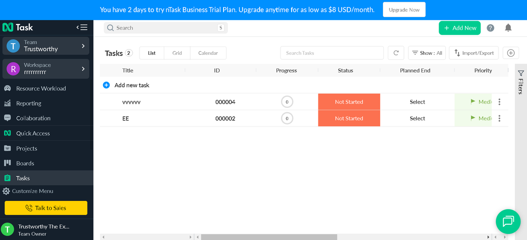Sort by the Title column header
527x240 pixels.
(x=128, y=70)
